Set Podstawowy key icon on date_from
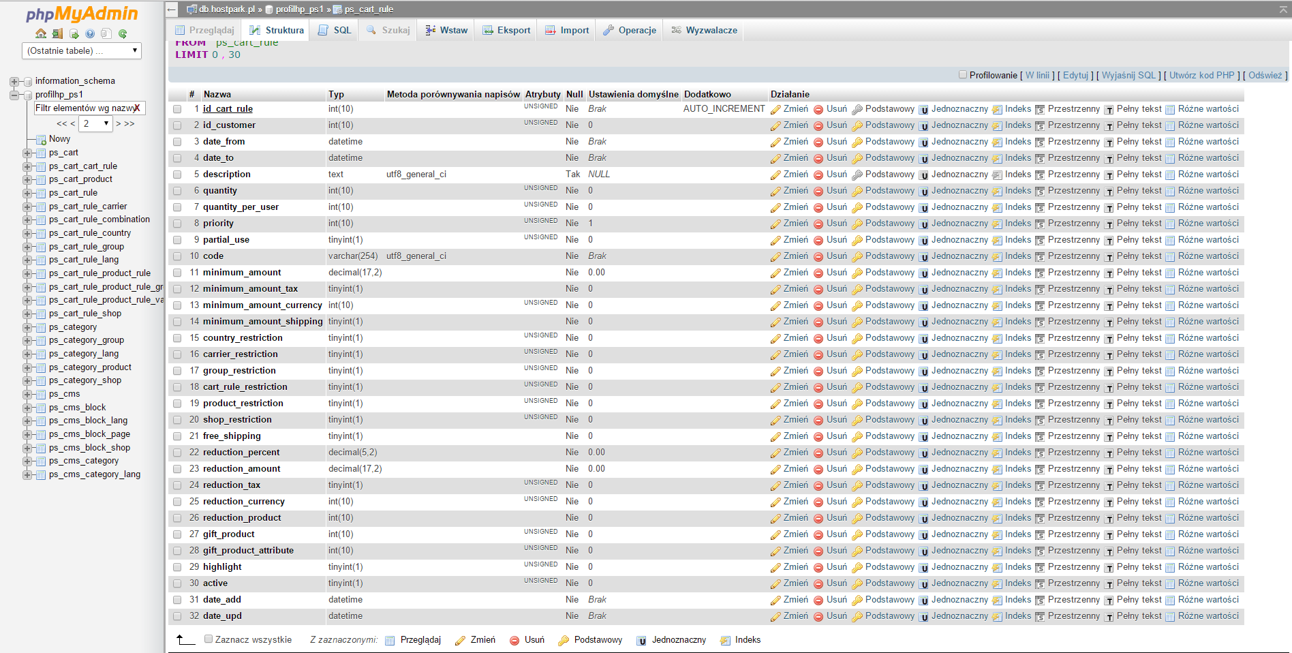This screenshot has height=653, width=1292. pos(857,142)
